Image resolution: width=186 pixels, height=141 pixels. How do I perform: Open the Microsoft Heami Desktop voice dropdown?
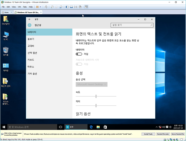pos(91,84)
